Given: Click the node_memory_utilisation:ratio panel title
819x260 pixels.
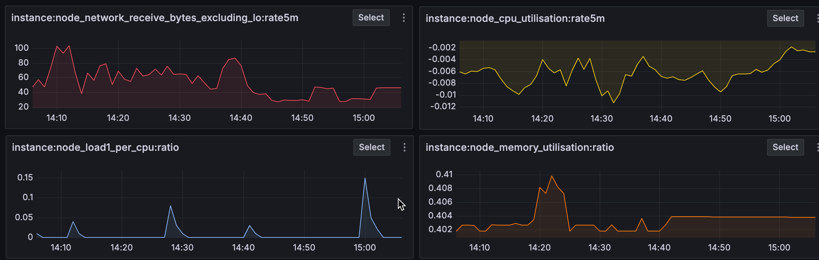Looking at the screenshot, I should pyautogui.click(x=520, y=147).
